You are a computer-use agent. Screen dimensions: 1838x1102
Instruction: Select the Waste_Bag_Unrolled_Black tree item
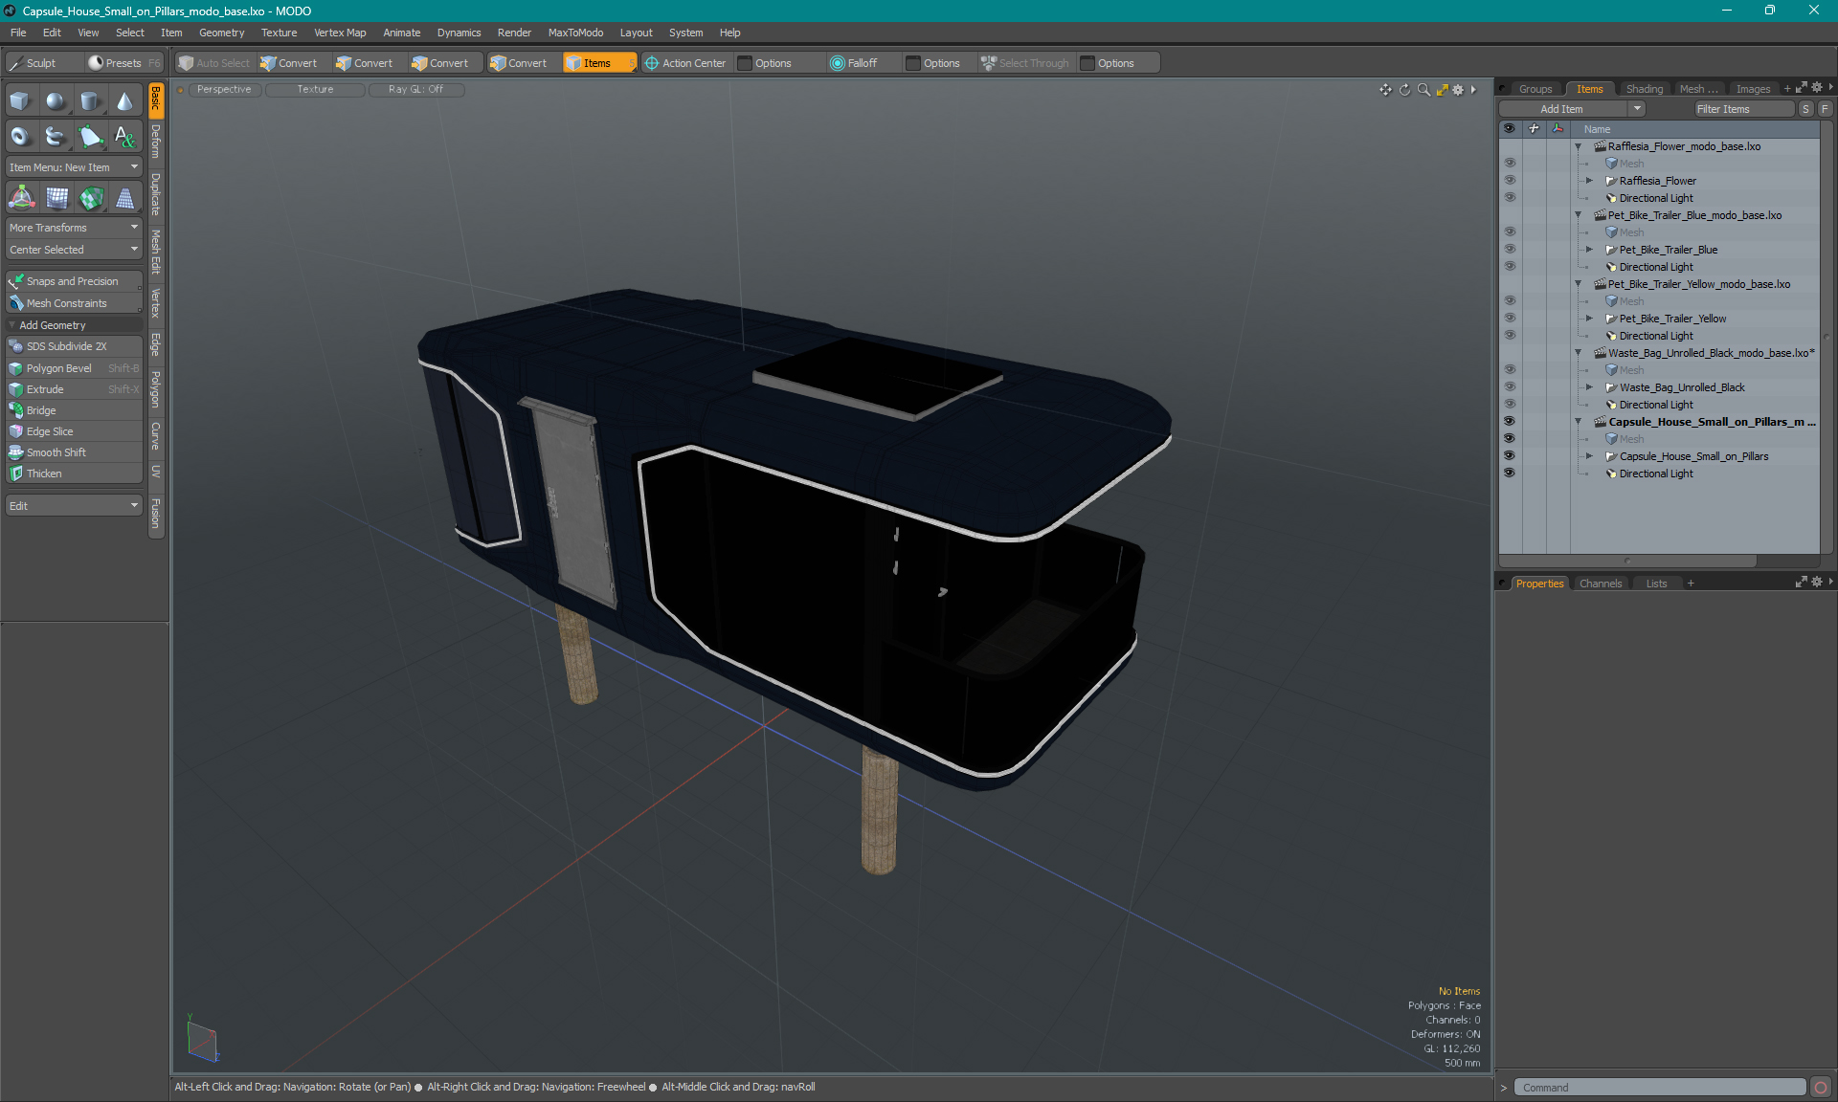coord(1682,387)
